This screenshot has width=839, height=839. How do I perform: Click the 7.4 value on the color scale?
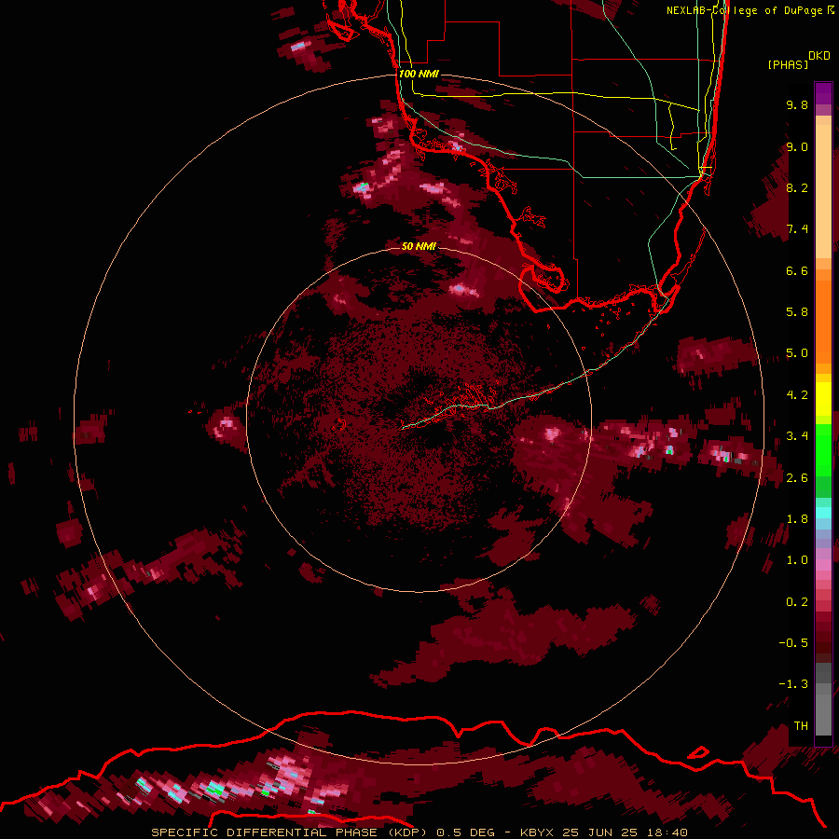point(797,229)
